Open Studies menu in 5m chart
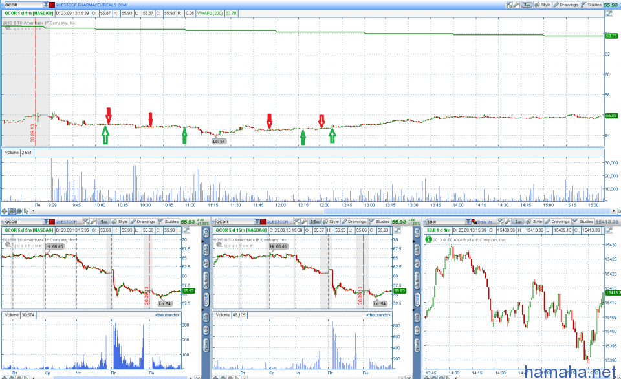This screenshot has height=379, width=621. pos(168,222)
